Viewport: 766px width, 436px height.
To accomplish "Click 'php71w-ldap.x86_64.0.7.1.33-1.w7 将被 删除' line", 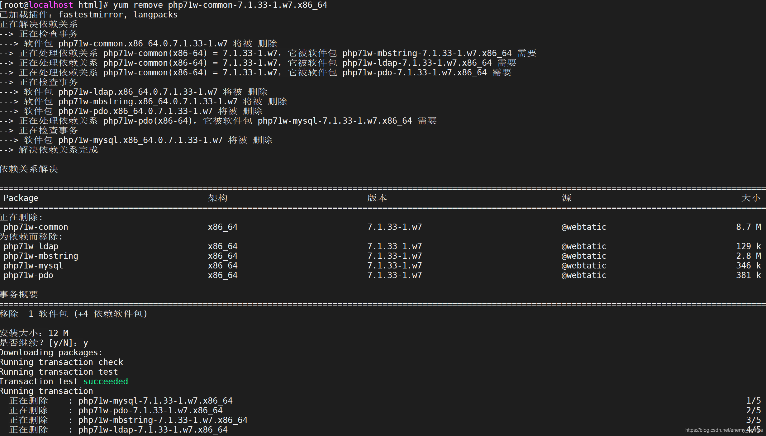I will tap(134, 92).
